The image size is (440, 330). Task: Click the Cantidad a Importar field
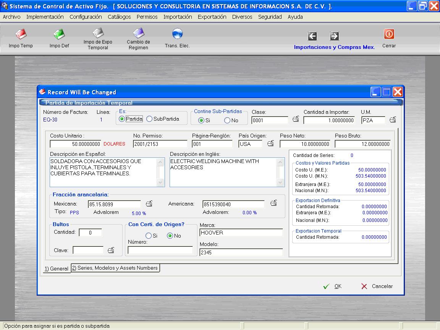tap(329, 120)
